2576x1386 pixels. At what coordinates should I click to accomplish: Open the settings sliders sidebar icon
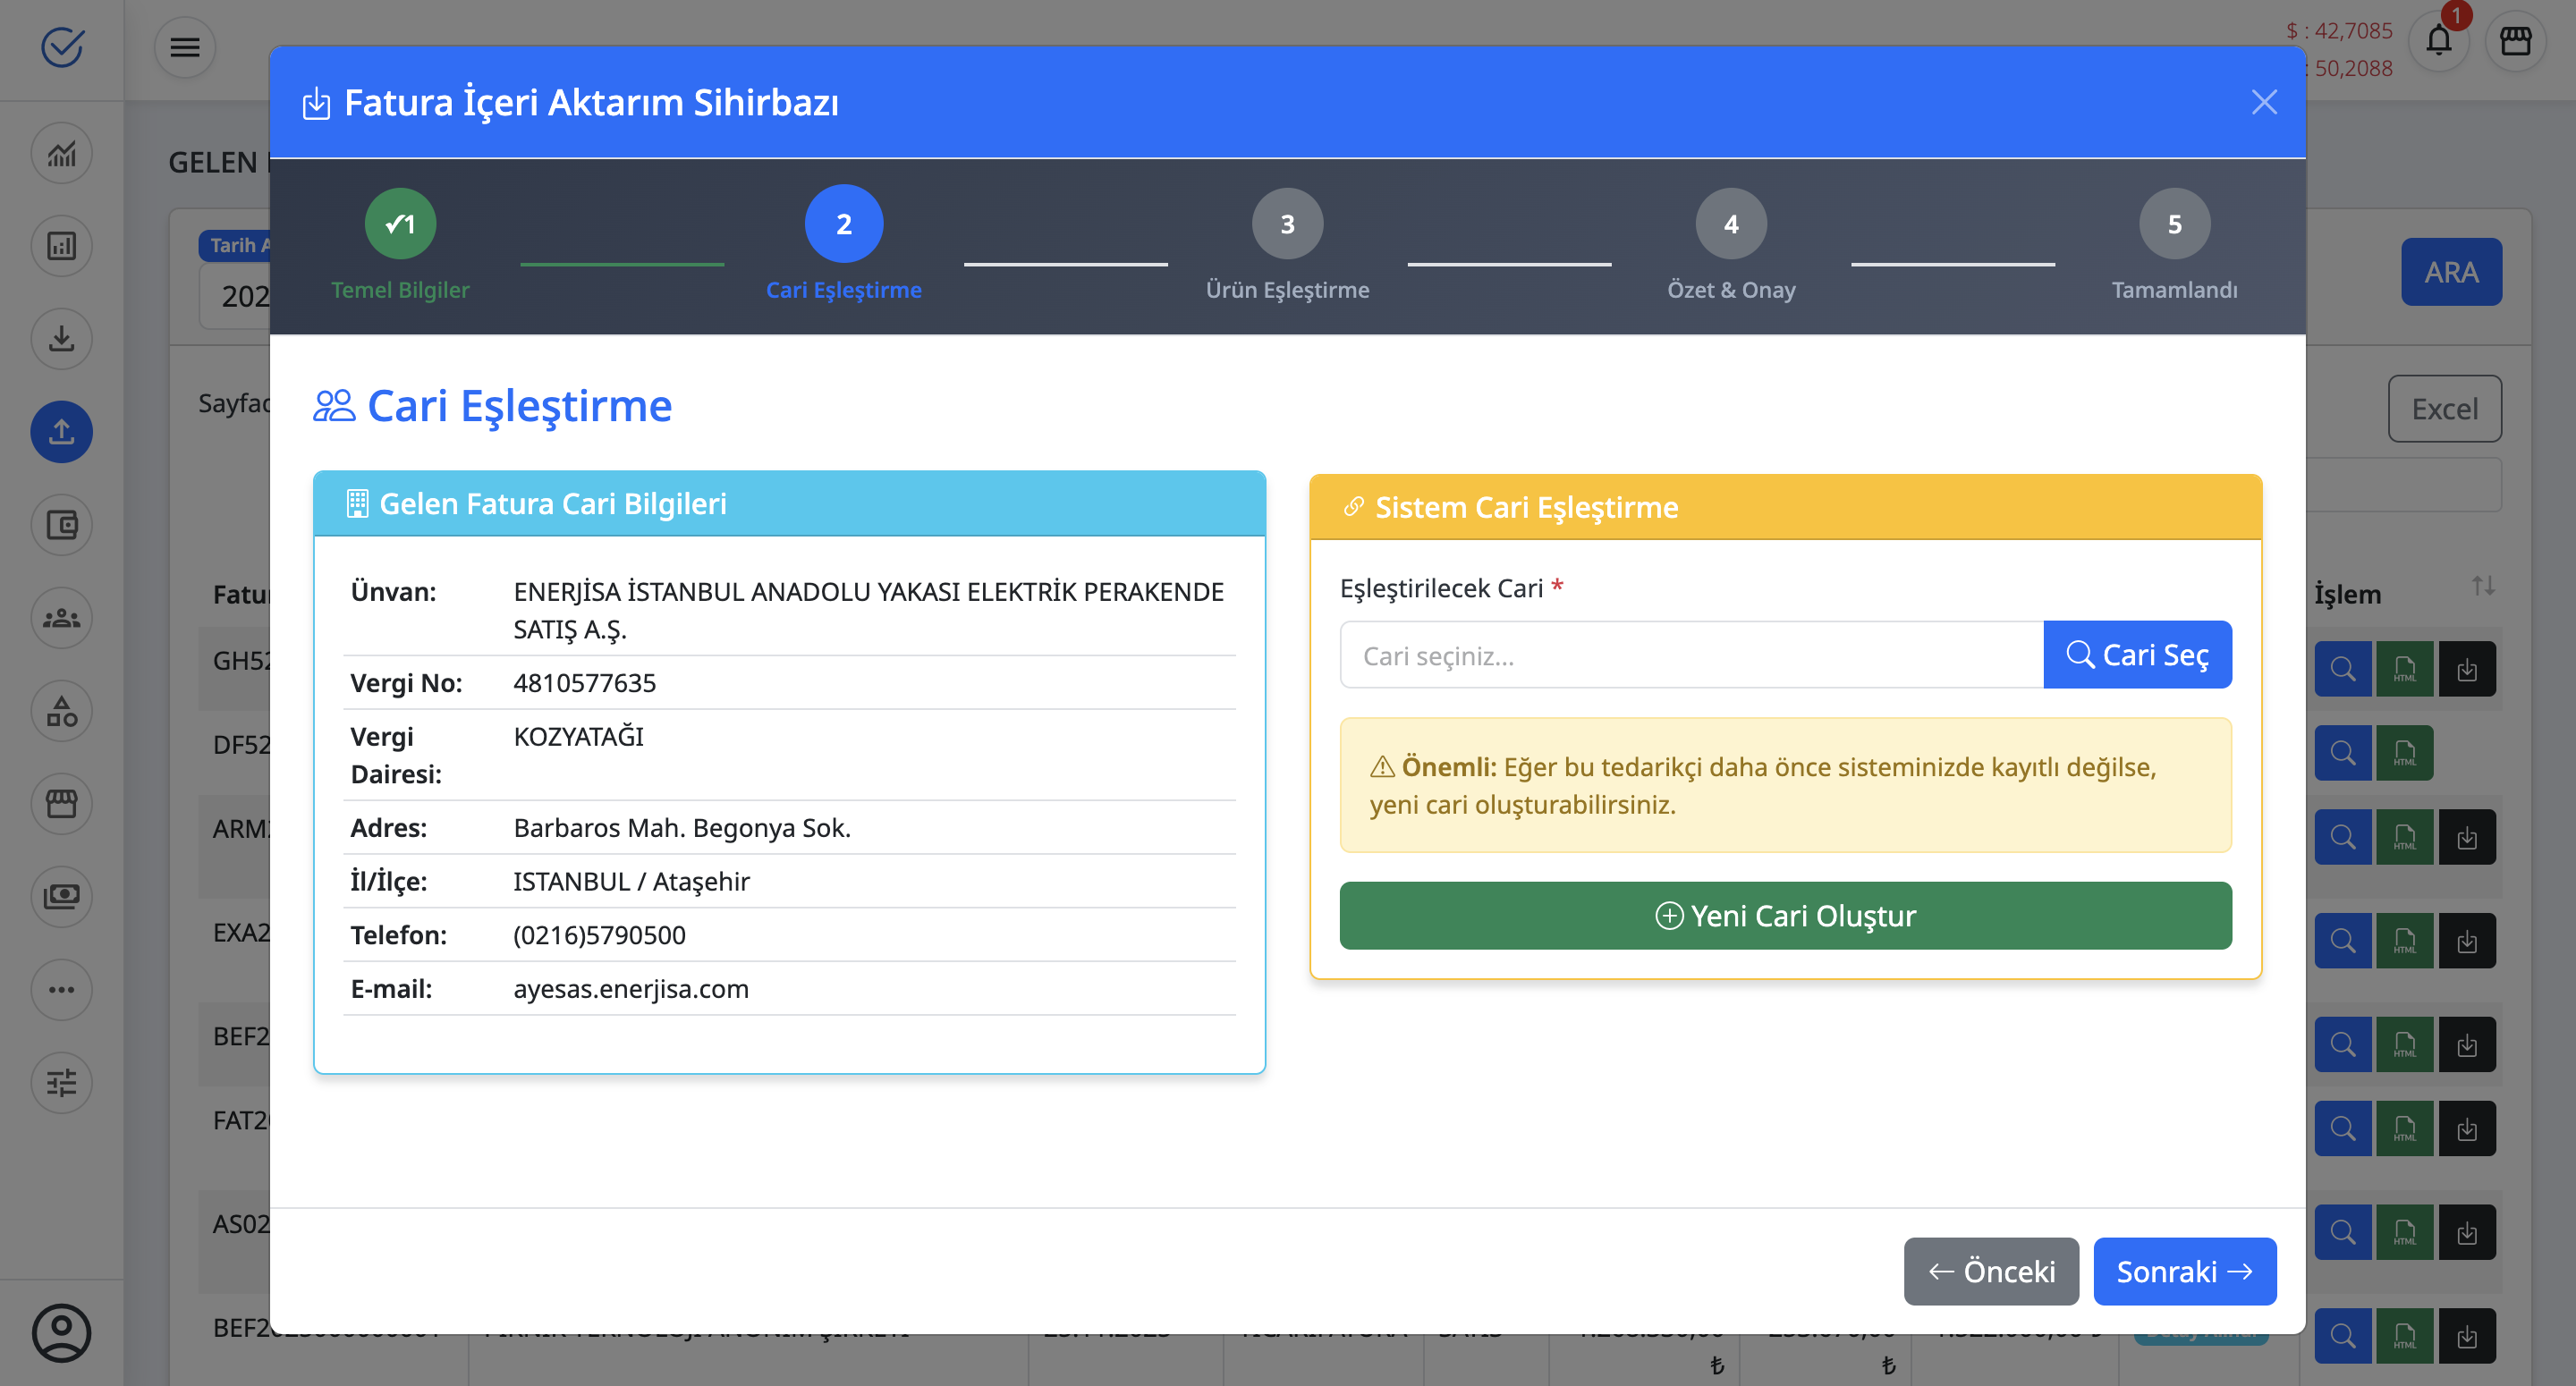click(x=62, y=1082)
